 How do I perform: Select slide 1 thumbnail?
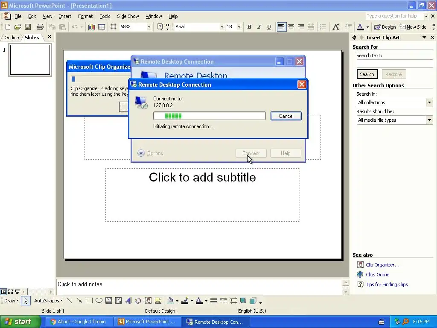click(x=30, y=60)
